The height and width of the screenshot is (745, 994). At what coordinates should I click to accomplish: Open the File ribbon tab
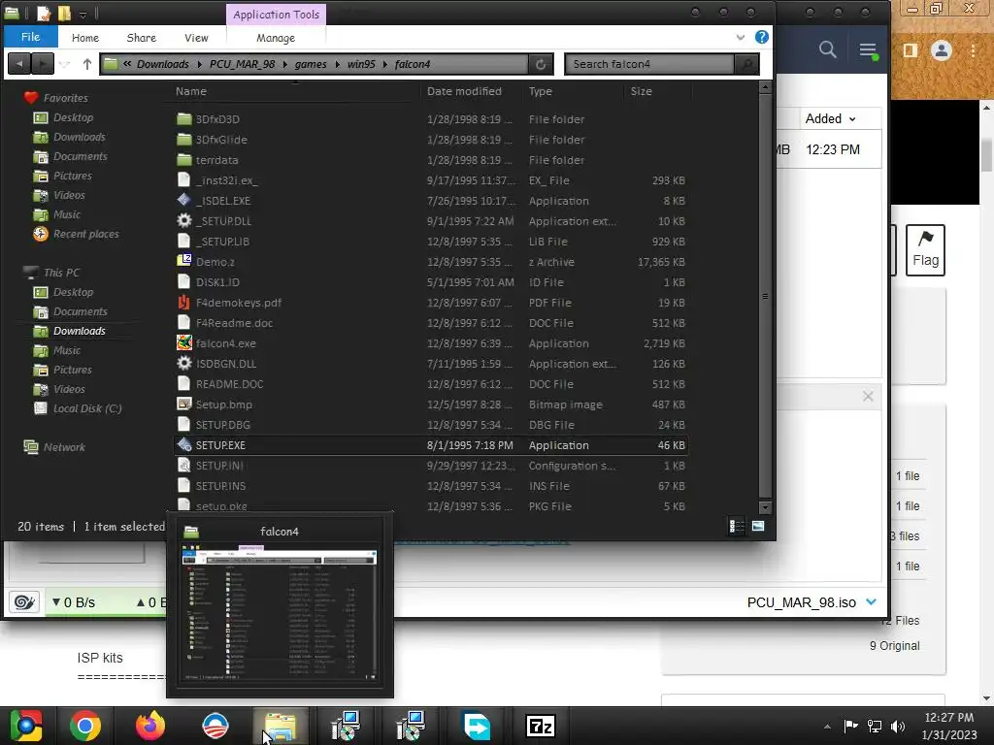[x=30, y=37]
